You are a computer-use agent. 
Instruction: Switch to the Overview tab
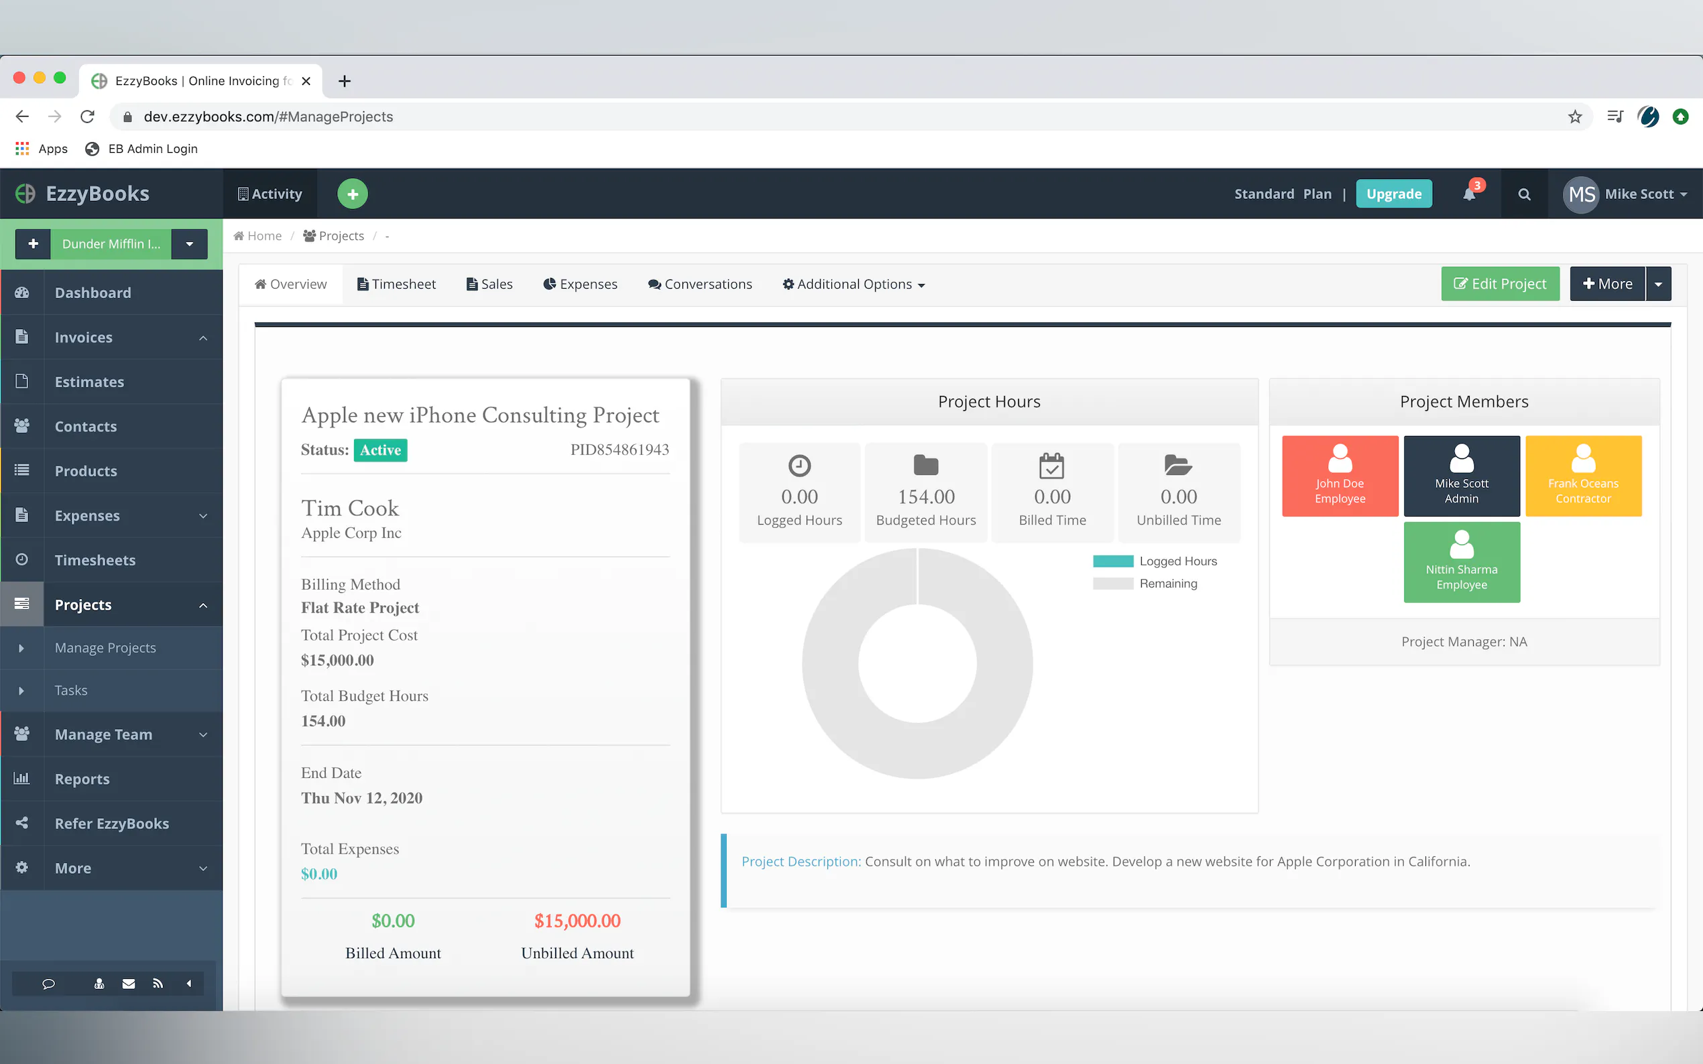[x=291, y=284]
